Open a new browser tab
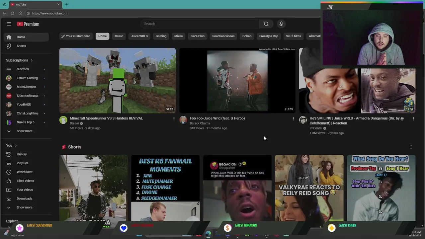Image resolution: width=425 pixels, height=239 pixels. (66, 4)
